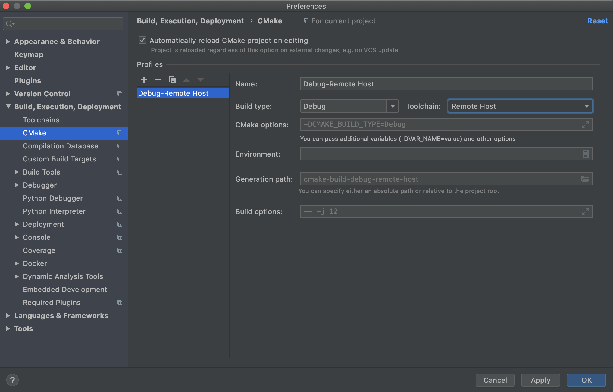Image resolution: width=613 pixels, height=392 pixels.
Task: Toggle automatic CMake reload checkbox
Action: point(142,40)
